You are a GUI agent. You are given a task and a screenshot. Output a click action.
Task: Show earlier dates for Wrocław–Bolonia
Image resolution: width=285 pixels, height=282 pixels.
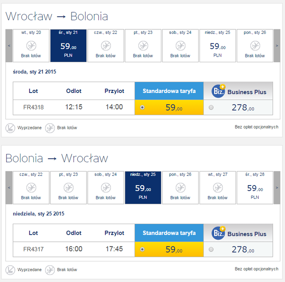[x=9, y=46]
